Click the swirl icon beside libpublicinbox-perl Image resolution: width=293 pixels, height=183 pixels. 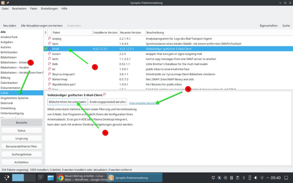click(50, 84)
